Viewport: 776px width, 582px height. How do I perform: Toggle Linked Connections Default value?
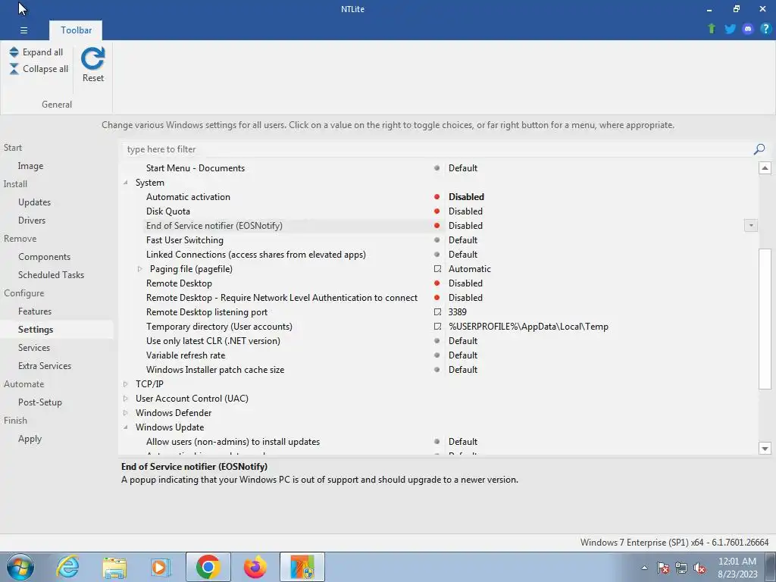click(x=463, y=254)
